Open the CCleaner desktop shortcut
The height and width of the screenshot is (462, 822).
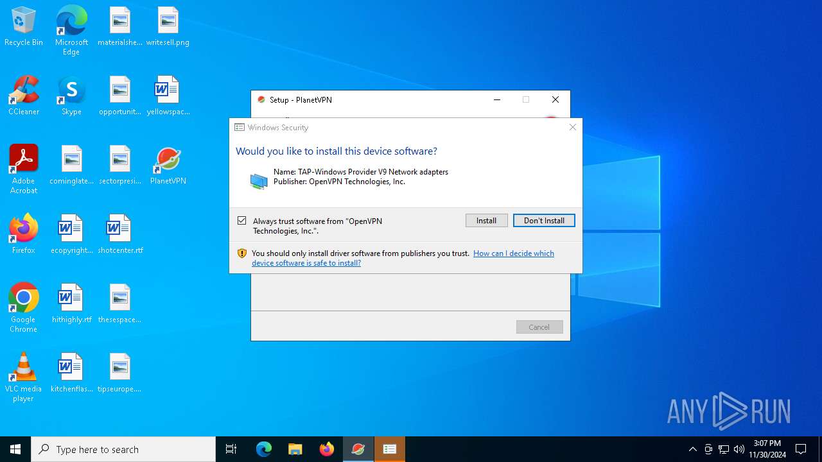coord(24,96)
